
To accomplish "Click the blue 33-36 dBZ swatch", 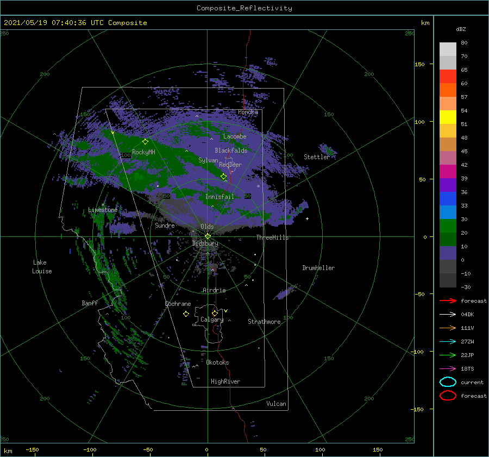I will (x=448, y=198).
